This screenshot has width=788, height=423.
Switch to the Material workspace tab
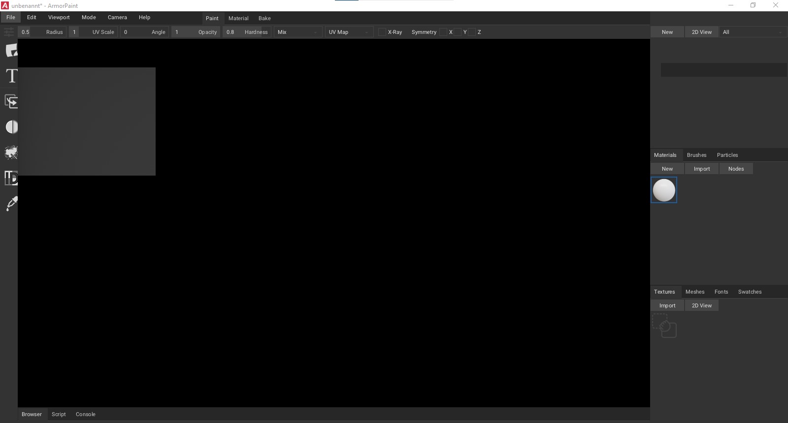coord(238,18)
